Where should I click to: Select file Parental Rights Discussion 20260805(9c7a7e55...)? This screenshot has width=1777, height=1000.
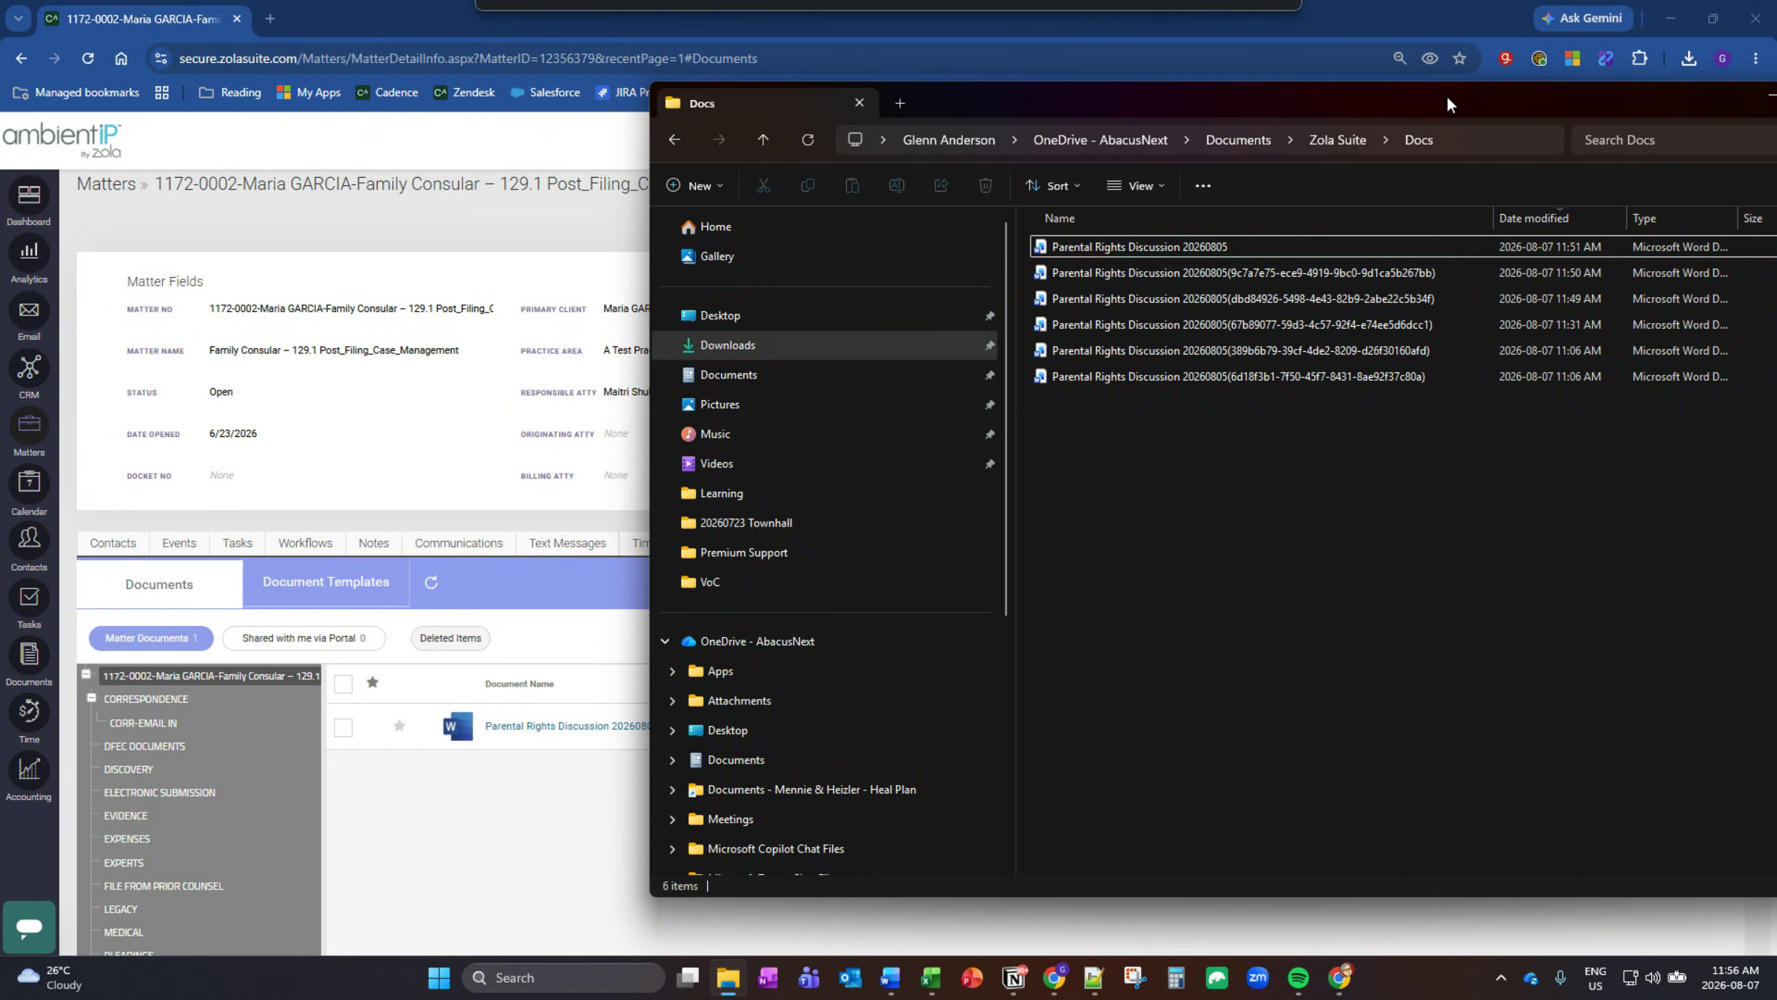[1243, 273]
